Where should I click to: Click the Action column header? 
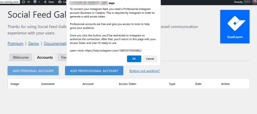click(225, 84)
